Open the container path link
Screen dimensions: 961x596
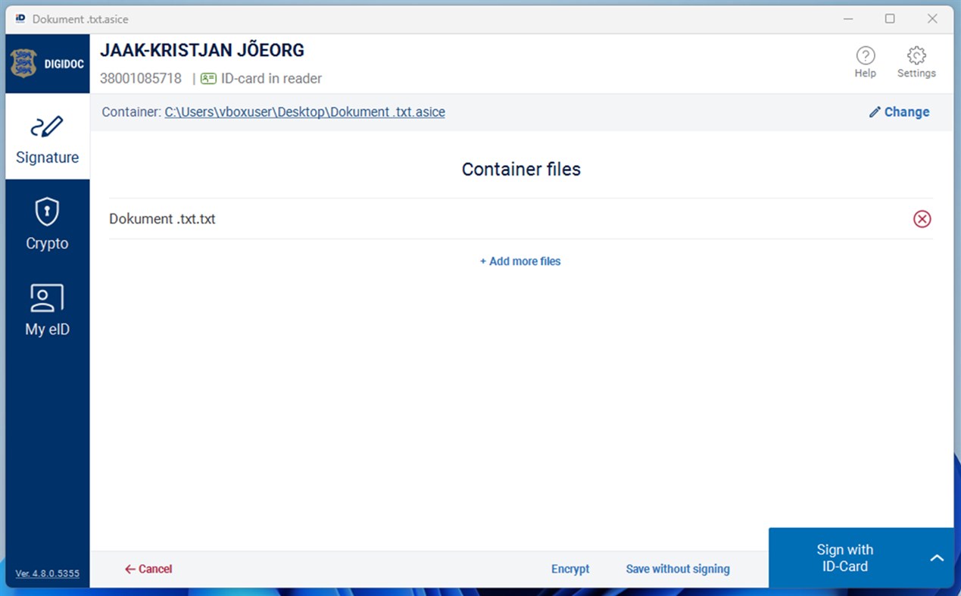(304, 112)
